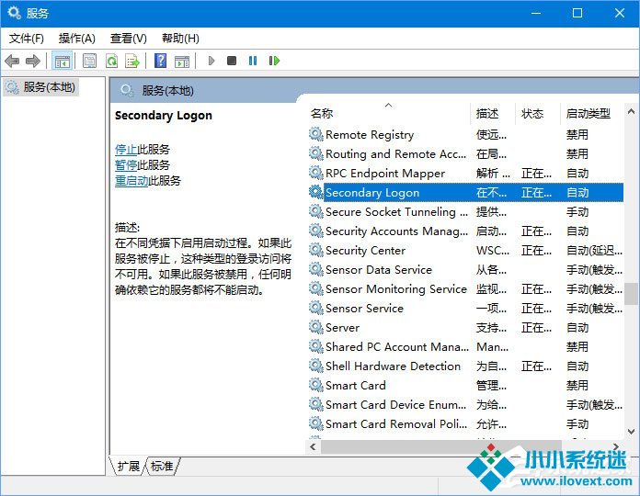The width and height of the screenshot is (640, 496).
Task: Click the 正在 status cell of Server row
Action: pyautogui.click(x=536, y=328)
